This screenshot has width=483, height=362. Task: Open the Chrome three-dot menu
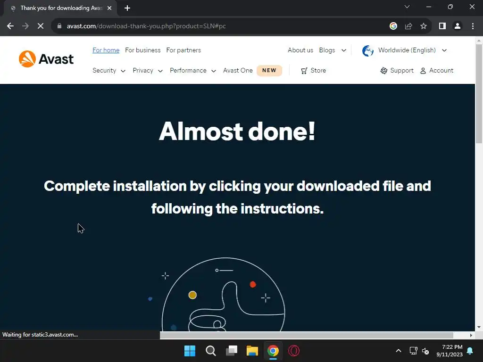click(473, 26)
